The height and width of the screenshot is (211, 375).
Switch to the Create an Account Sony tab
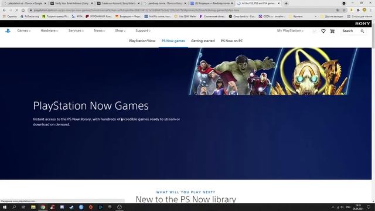[118, 4]
